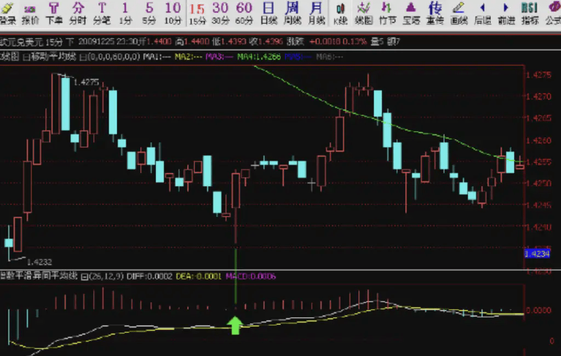This screenshot has height=356, width=561.
Task: Click the green up-arrow signal marker
Action: click(x=235, y=325)
